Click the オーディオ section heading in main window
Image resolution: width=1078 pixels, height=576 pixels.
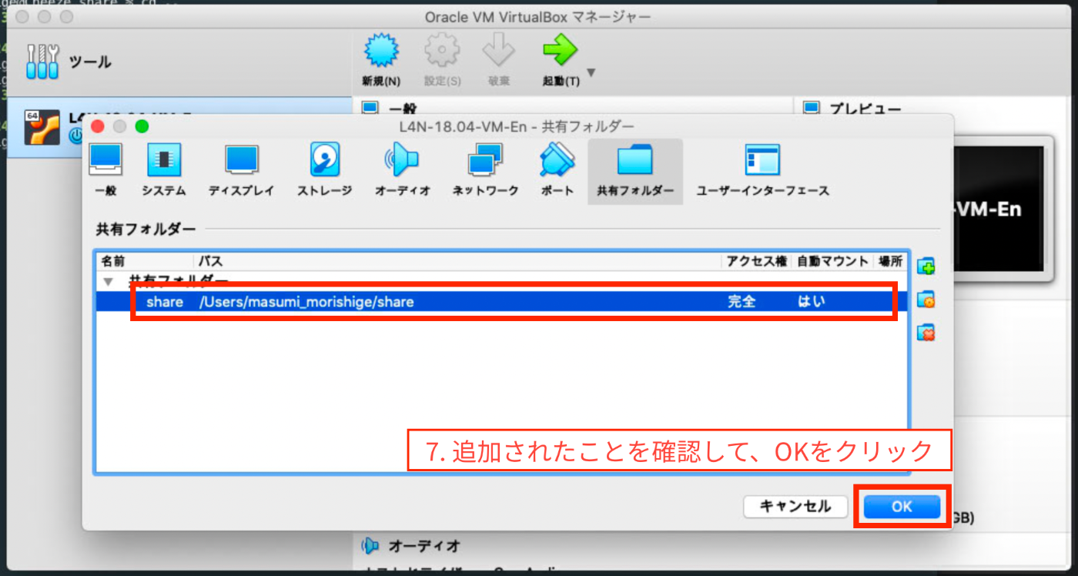pyautogui.click(x=424, y=546)
